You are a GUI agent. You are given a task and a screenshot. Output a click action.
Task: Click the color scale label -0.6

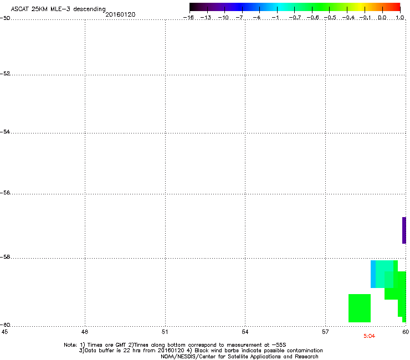(x=312, y=18)
